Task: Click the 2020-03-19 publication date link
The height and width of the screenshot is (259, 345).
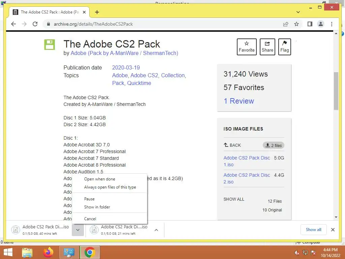Action: coord(126,67)
